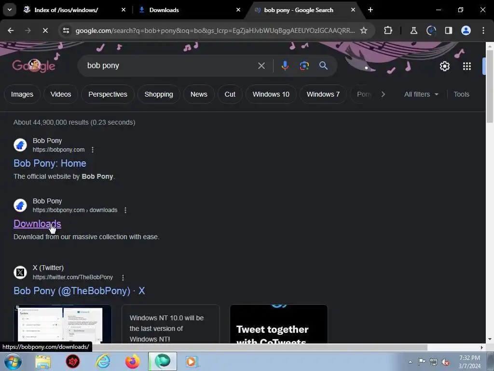Open Chrome Labs flask icon
494x371 pixels.
(x=413, y=30)
